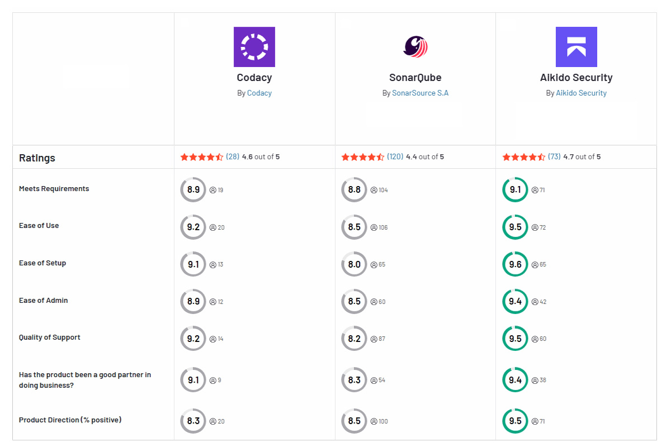Click SonarQube's '4.4 out of 5' rating text
This screenshot has width=671, height=447.
[x=425, y=157]
